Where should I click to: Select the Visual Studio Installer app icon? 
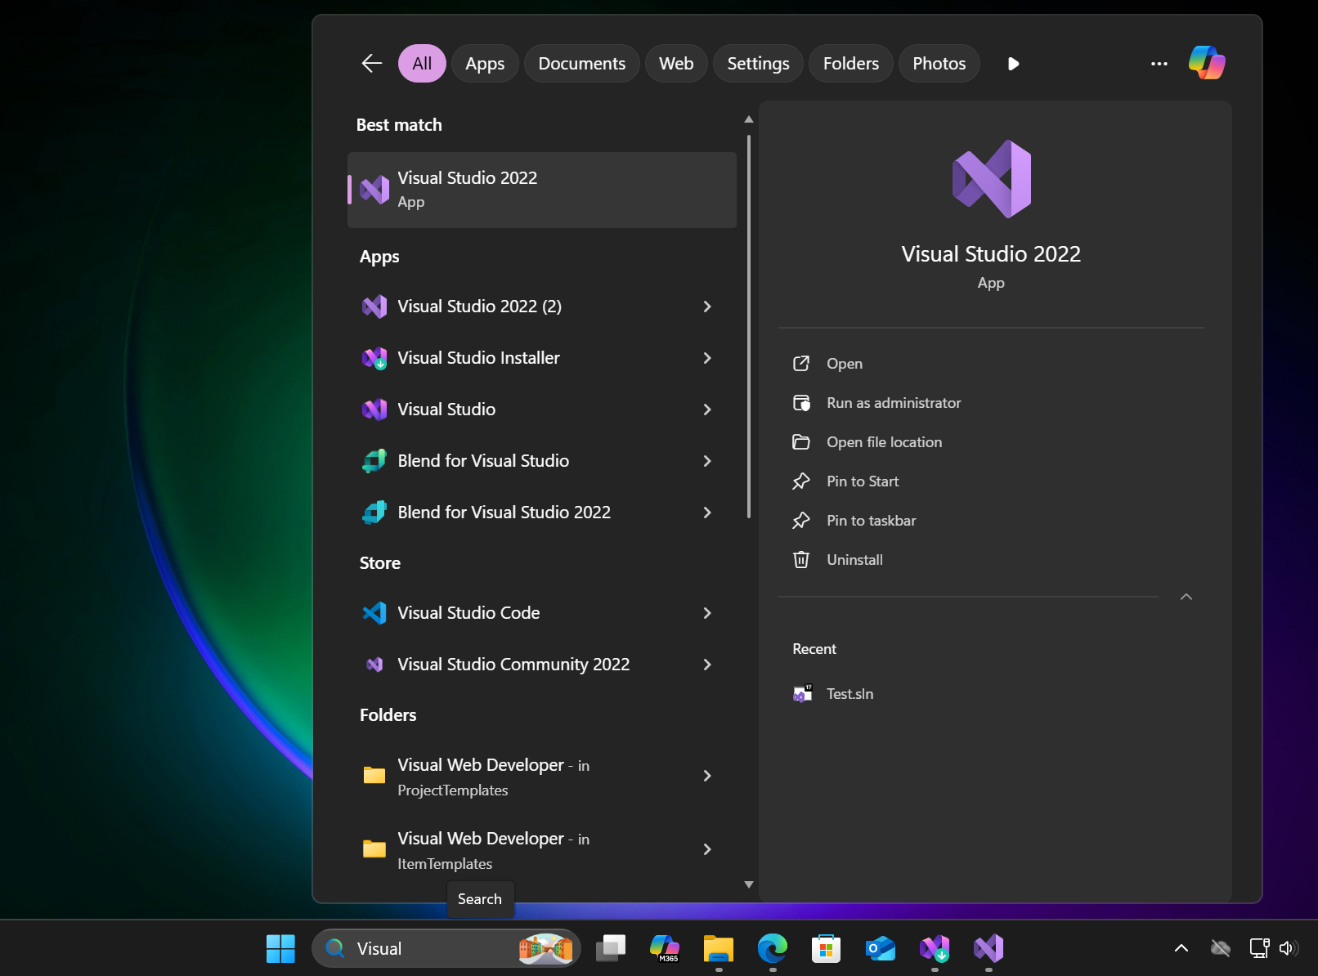tap(374, 357)
